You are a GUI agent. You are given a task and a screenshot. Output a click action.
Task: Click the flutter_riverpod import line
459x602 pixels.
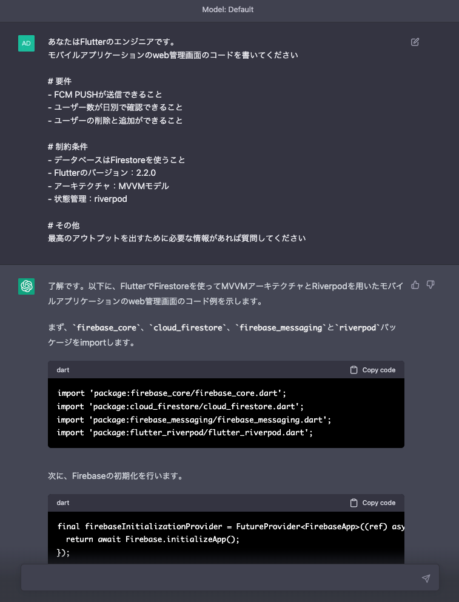click(x=185, y=432)
